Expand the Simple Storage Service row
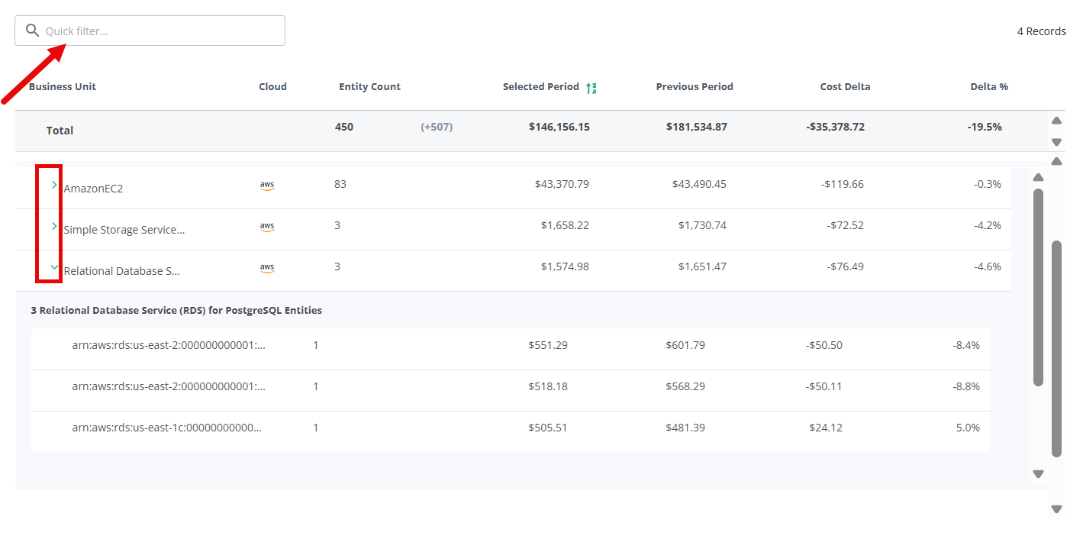Screen dimensions: 1083x536 pyautogui.click(x=54, y=226)
